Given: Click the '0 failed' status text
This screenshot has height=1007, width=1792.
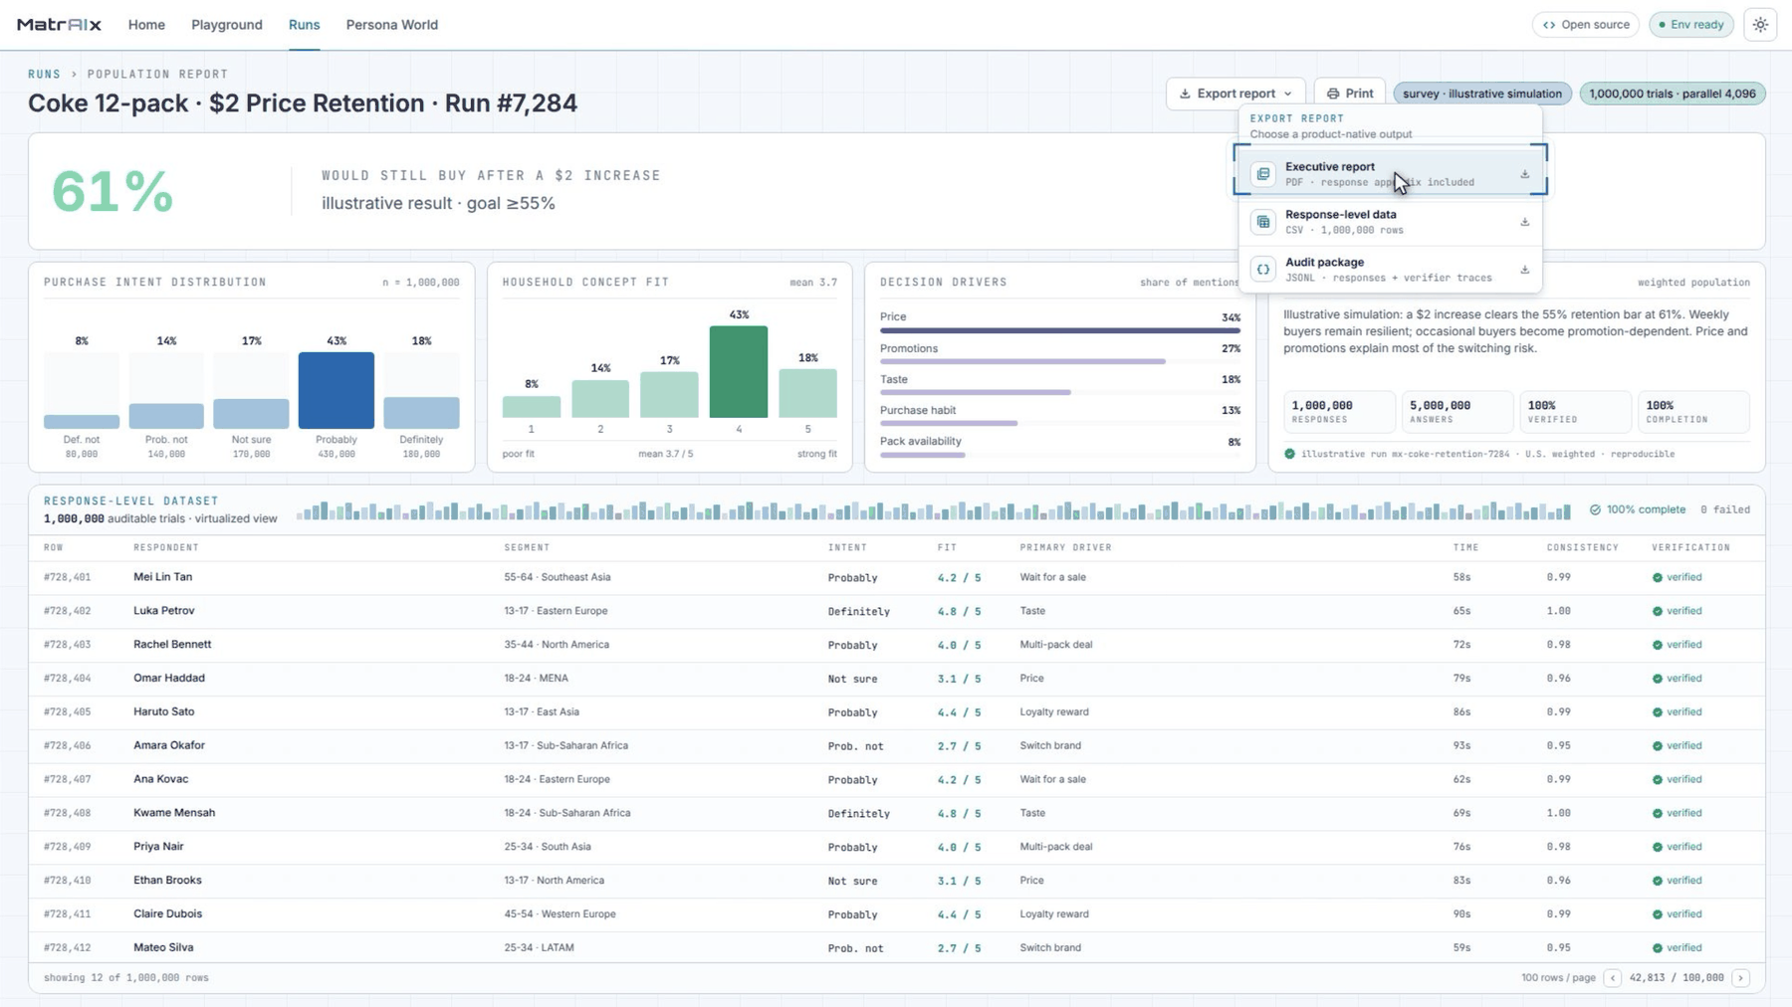Looking at the screenshot, I should (x=1724, y=509).
